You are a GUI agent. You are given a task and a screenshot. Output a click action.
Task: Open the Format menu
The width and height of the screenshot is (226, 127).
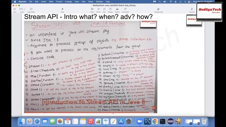point(59,1)
